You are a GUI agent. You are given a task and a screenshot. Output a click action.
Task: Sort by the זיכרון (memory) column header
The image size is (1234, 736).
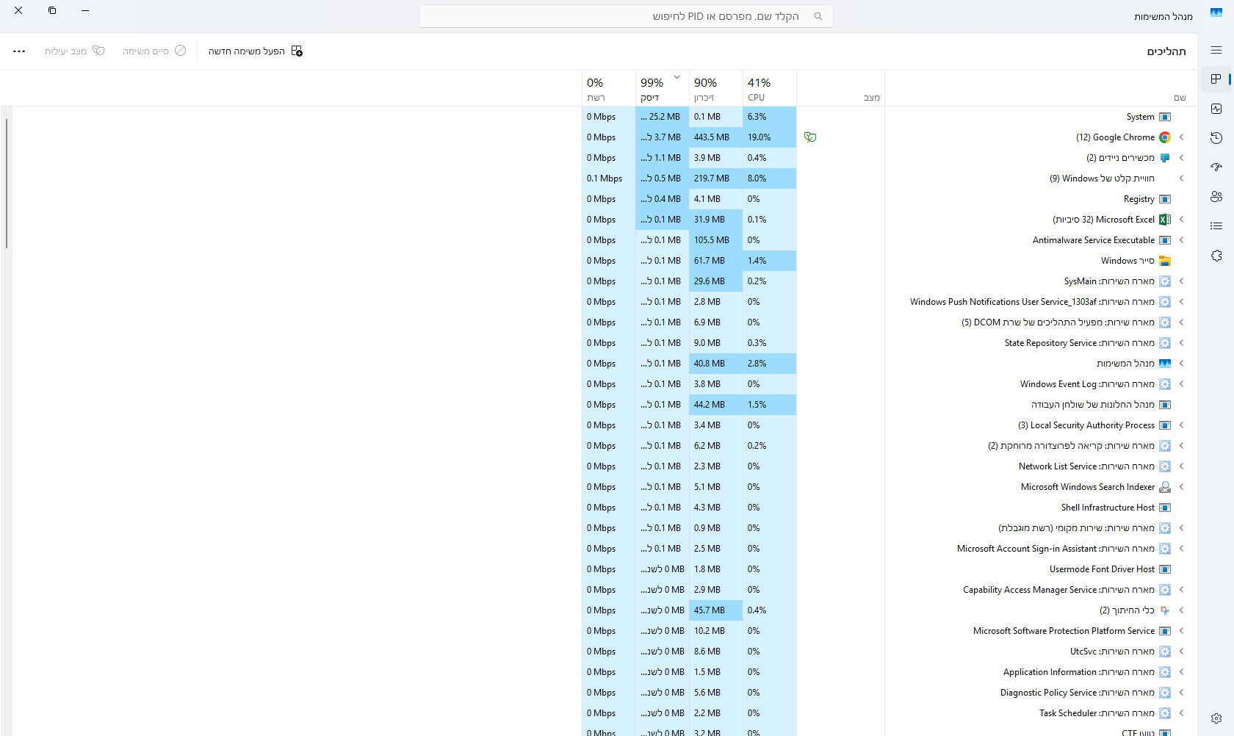[x=715, y=88]
